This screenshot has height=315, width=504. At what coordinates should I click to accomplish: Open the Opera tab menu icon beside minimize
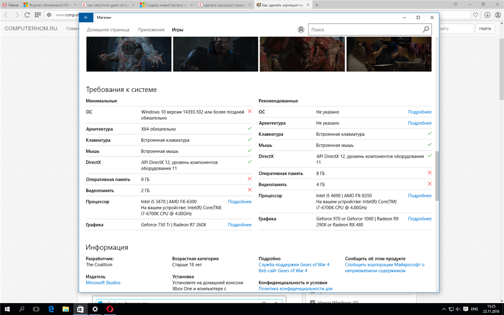tap(455, 4)
